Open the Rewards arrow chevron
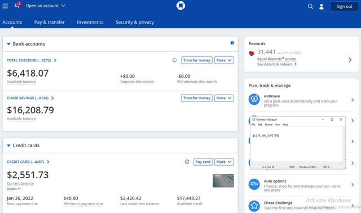This screenshot has width=361, height=213. tap(350, 60)
